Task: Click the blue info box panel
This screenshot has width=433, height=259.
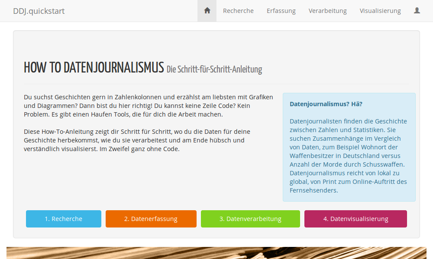Action: coord(349,147)
